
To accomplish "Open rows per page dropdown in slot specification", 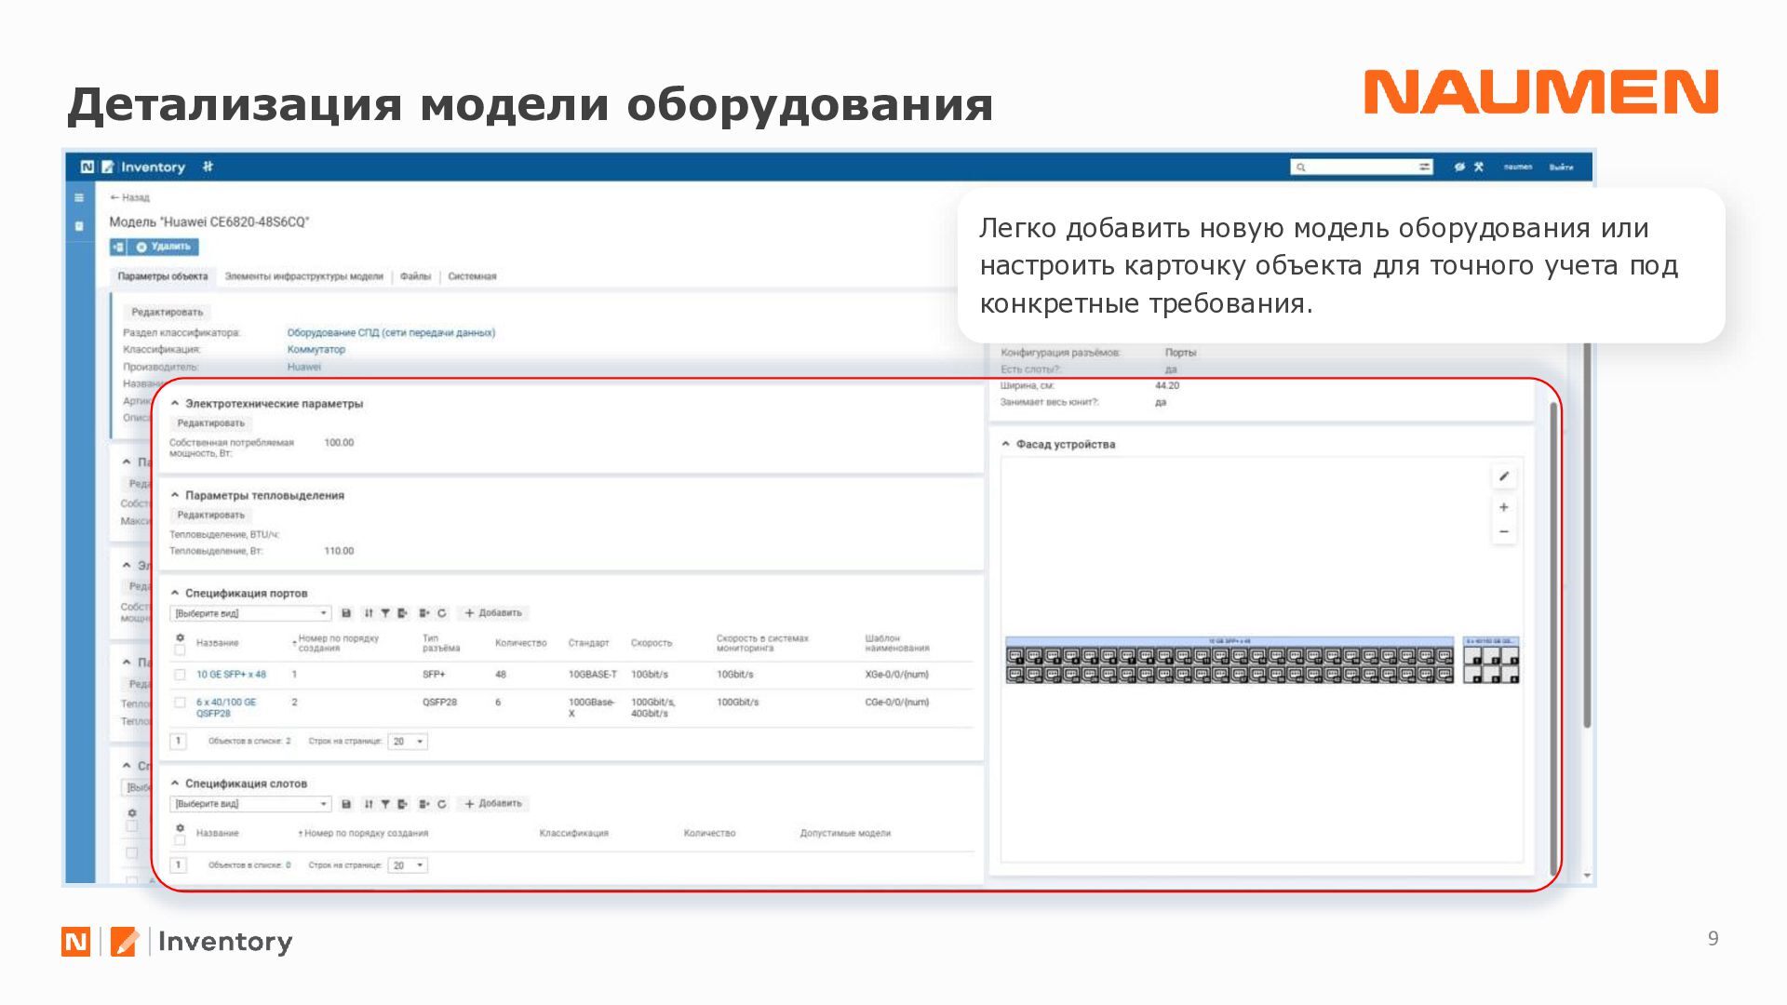I will point(408,865).
